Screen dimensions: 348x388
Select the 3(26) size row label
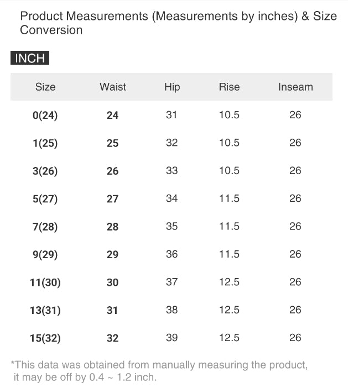(x=45, y=171)
